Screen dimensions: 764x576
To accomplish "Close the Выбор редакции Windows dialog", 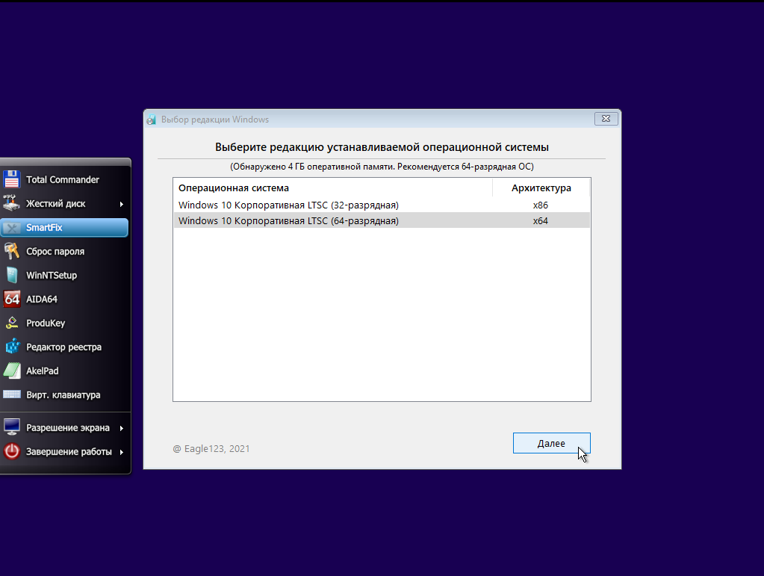I will 606,120.
